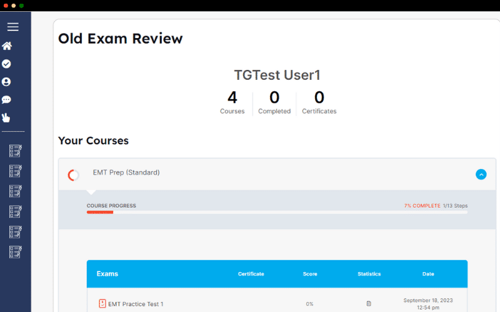Click the EMT Prep progress ring icon

click(74, 175)
